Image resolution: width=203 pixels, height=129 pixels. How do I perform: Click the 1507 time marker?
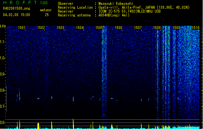point(138,28)
